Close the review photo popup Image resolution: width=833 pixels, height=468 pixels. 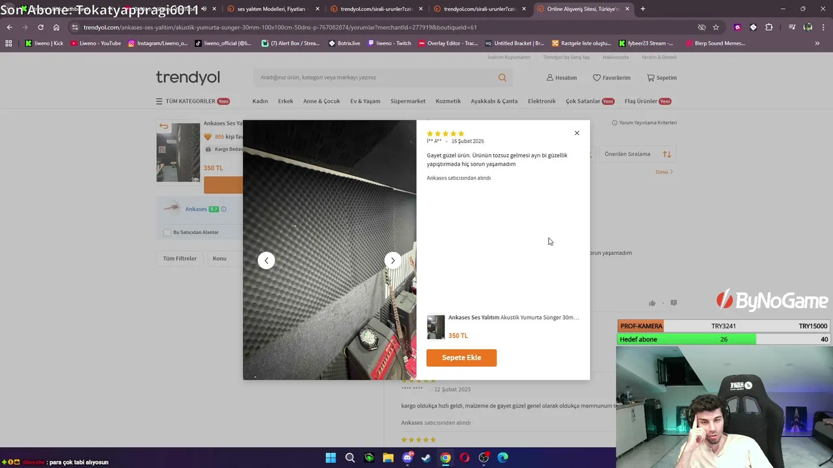pyautogui.click(x=577, y=133)
